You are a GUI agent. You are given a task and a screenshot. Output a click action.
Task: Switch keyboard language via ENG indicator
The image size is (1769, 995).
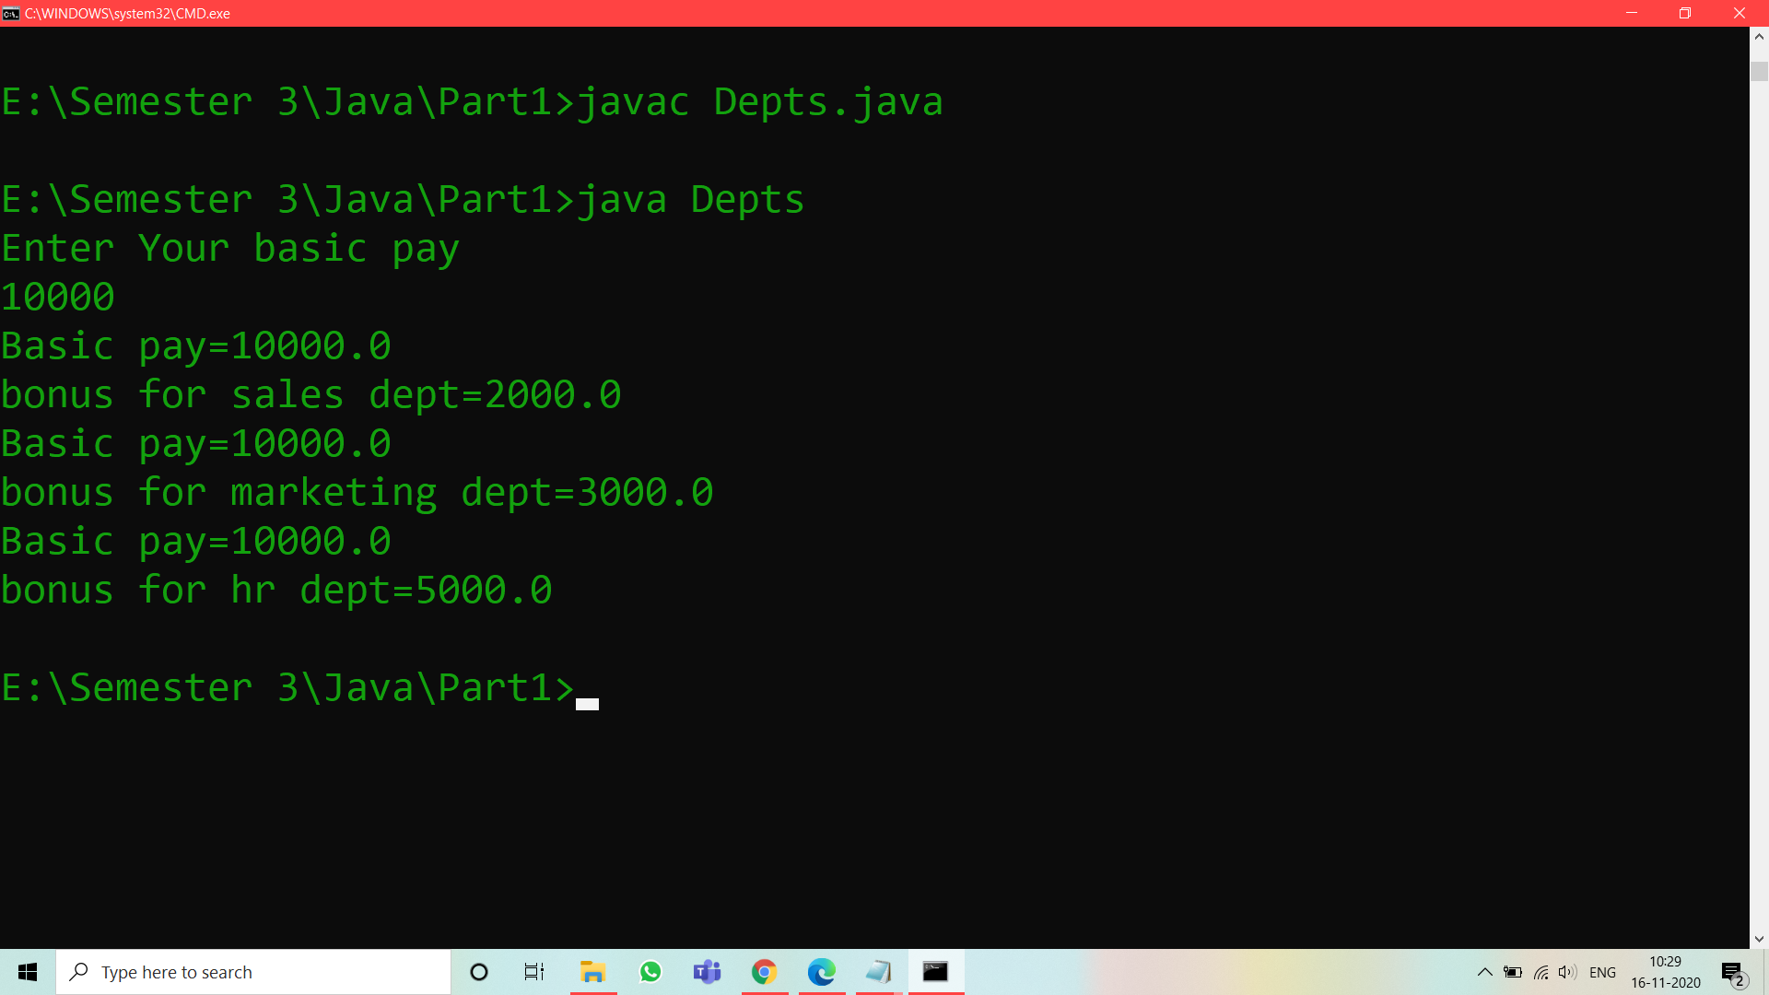tap(1603, 971)
